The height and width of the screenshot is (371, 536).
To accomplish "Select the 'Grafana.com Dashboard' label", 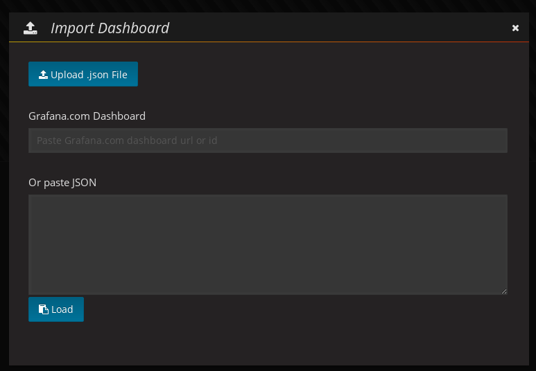I will coord(87,116).
